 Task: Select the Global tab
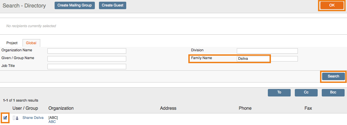31,43
